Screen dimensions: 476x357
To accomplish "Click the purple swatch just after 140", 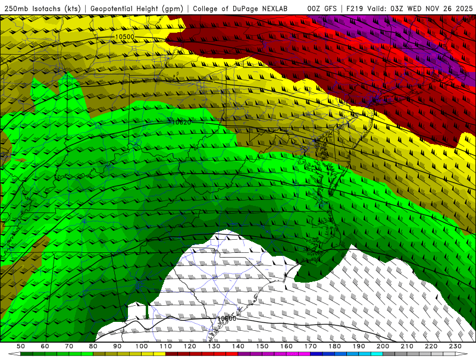I will pos(244,354).
